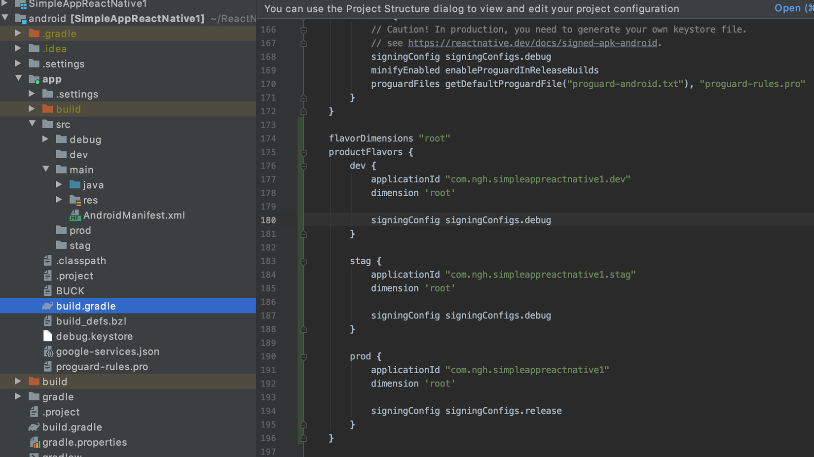The height and width of the screenshot is (457, 814).
Task: Select proguard-rules.pro in project tree
Action: coord(102,366)
